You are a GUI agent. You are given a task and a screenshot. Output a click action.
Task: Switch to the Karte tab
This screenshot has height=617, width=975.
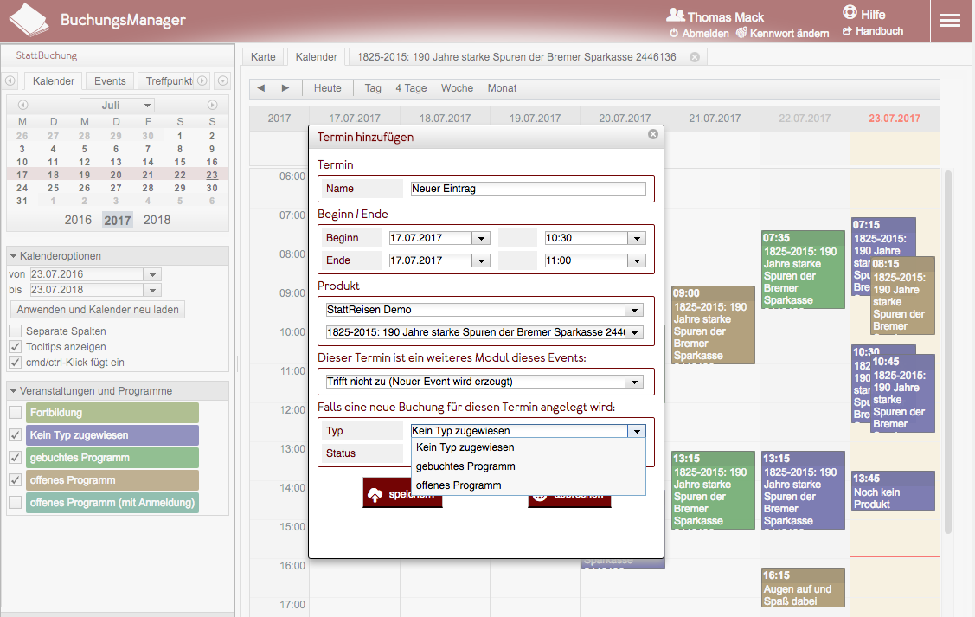[263, 57]
